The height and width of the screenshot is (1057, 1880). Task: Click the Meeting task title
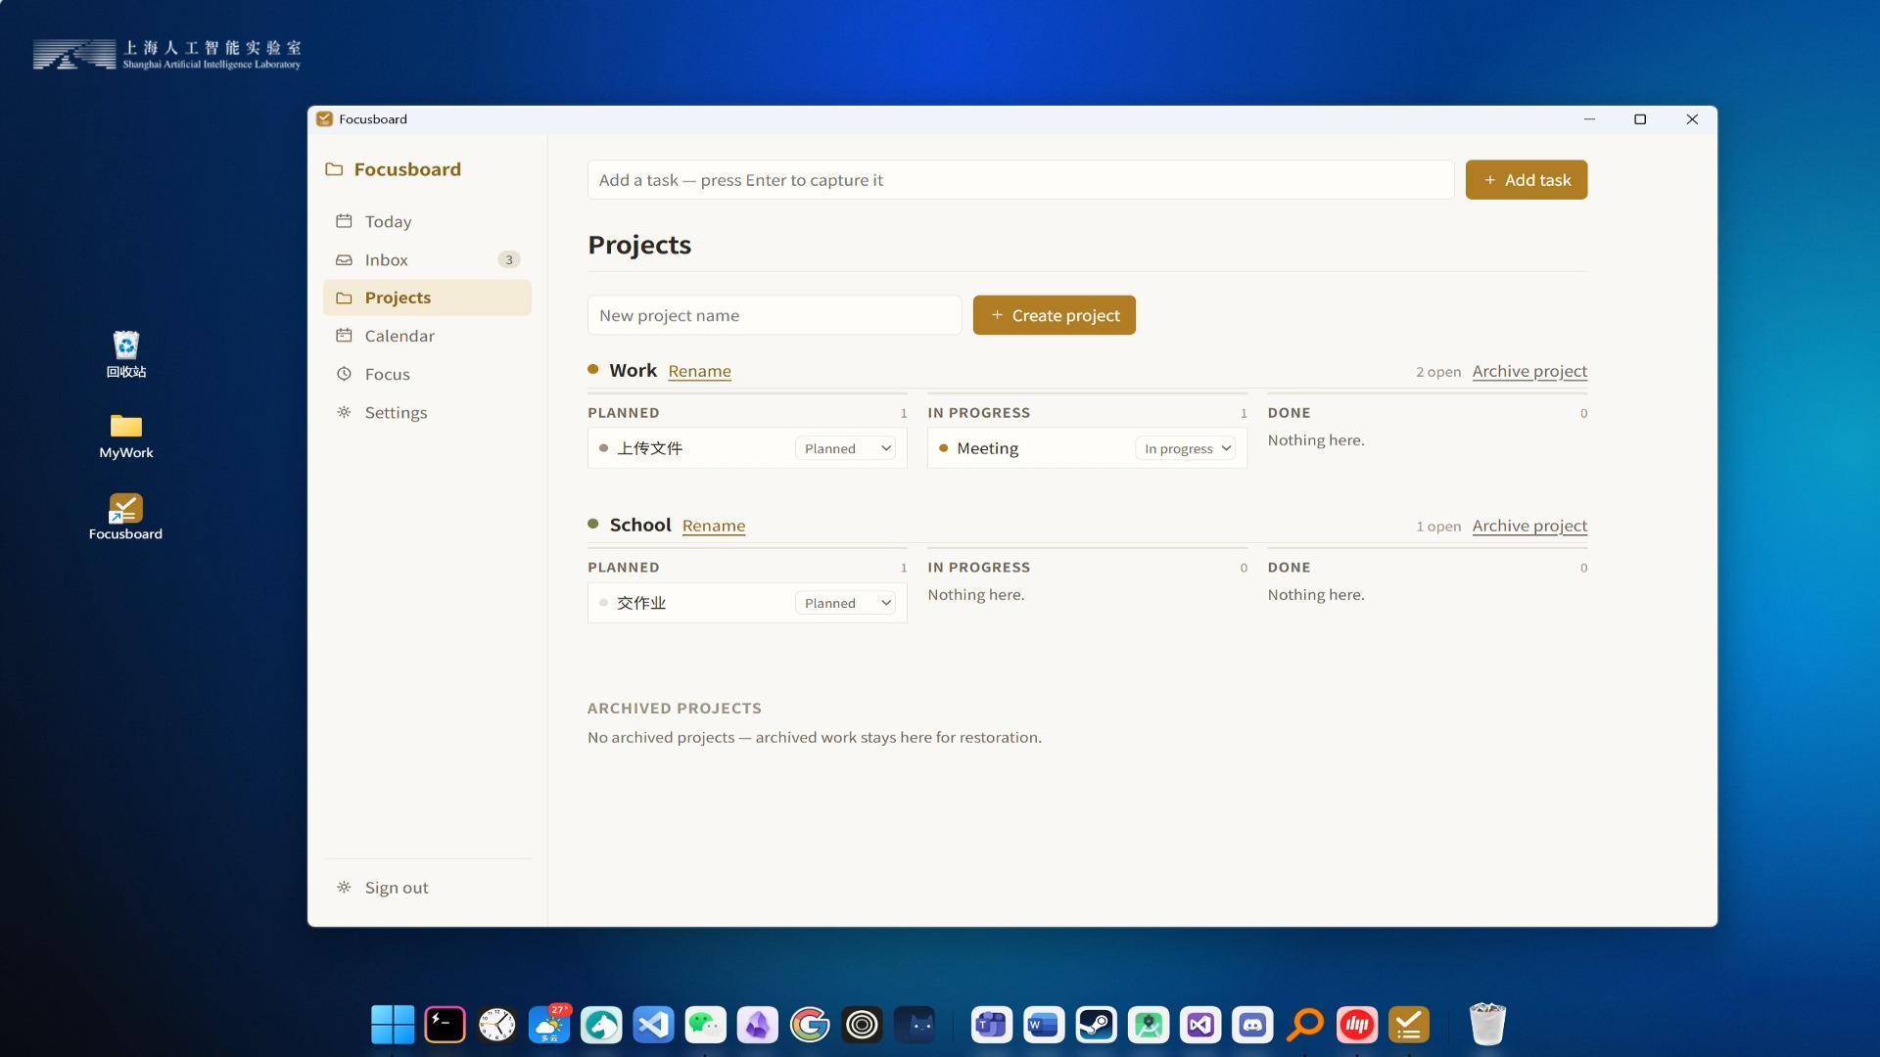pyautogui.click(x=987, y=448)
